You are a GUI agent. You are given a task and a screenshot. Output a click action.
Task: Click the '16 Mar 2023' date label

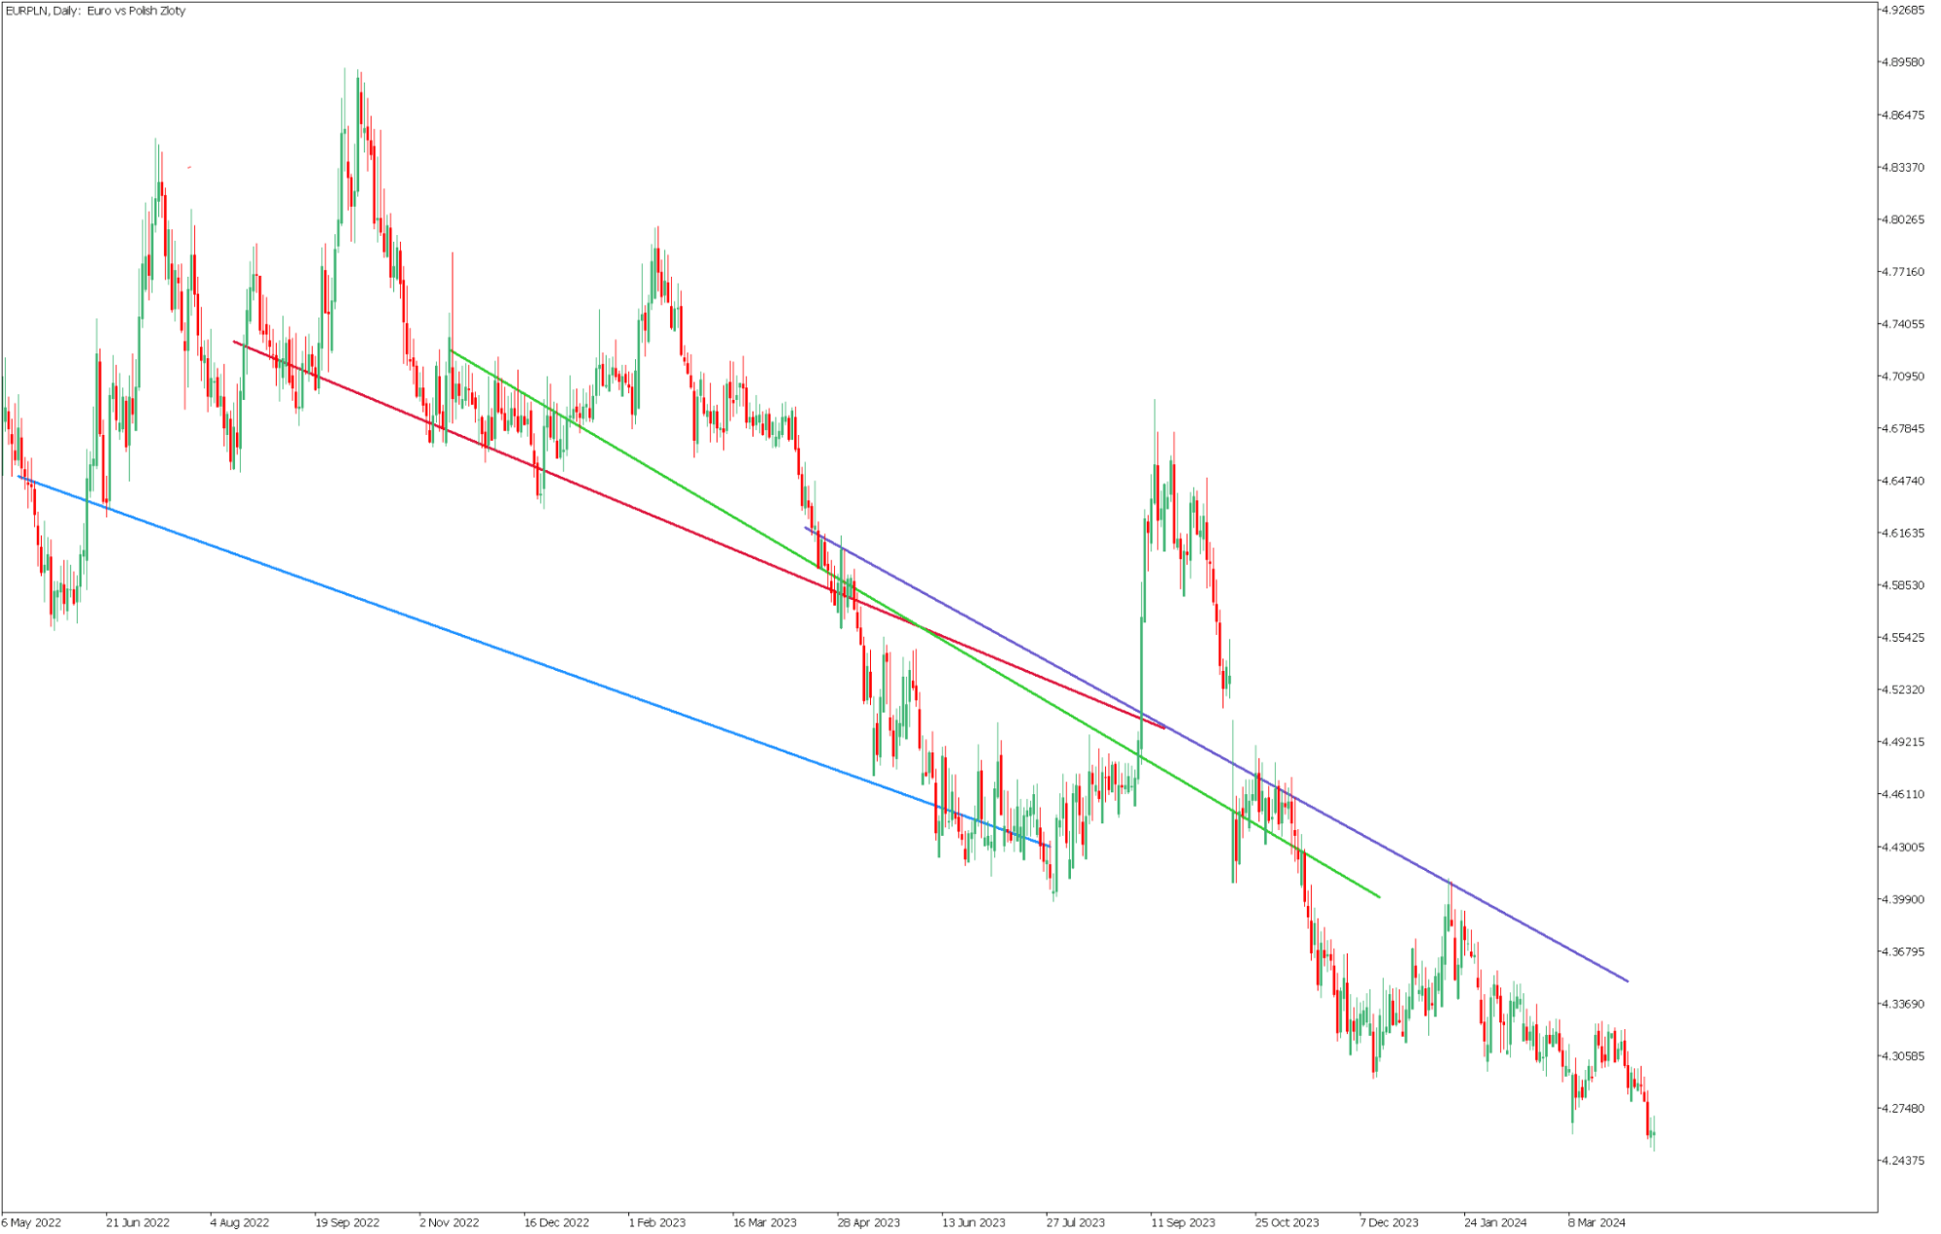765,1223
